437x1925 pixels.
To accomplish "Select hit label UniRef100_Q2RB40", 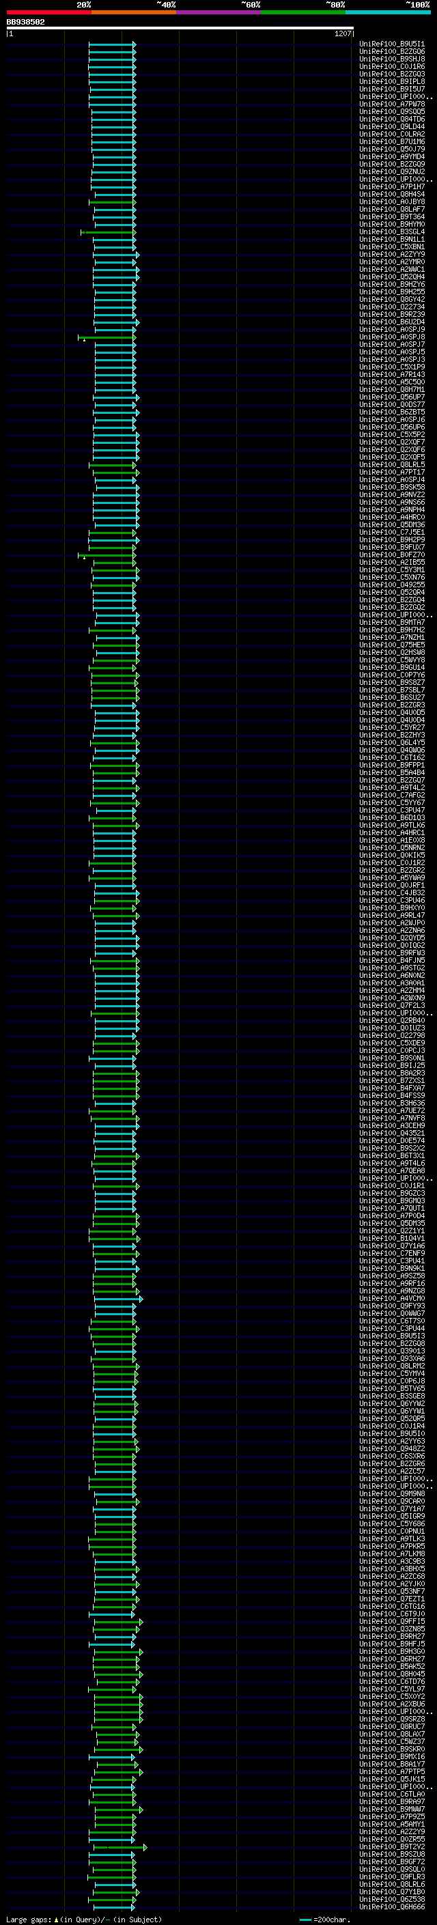I will 392,1021.
